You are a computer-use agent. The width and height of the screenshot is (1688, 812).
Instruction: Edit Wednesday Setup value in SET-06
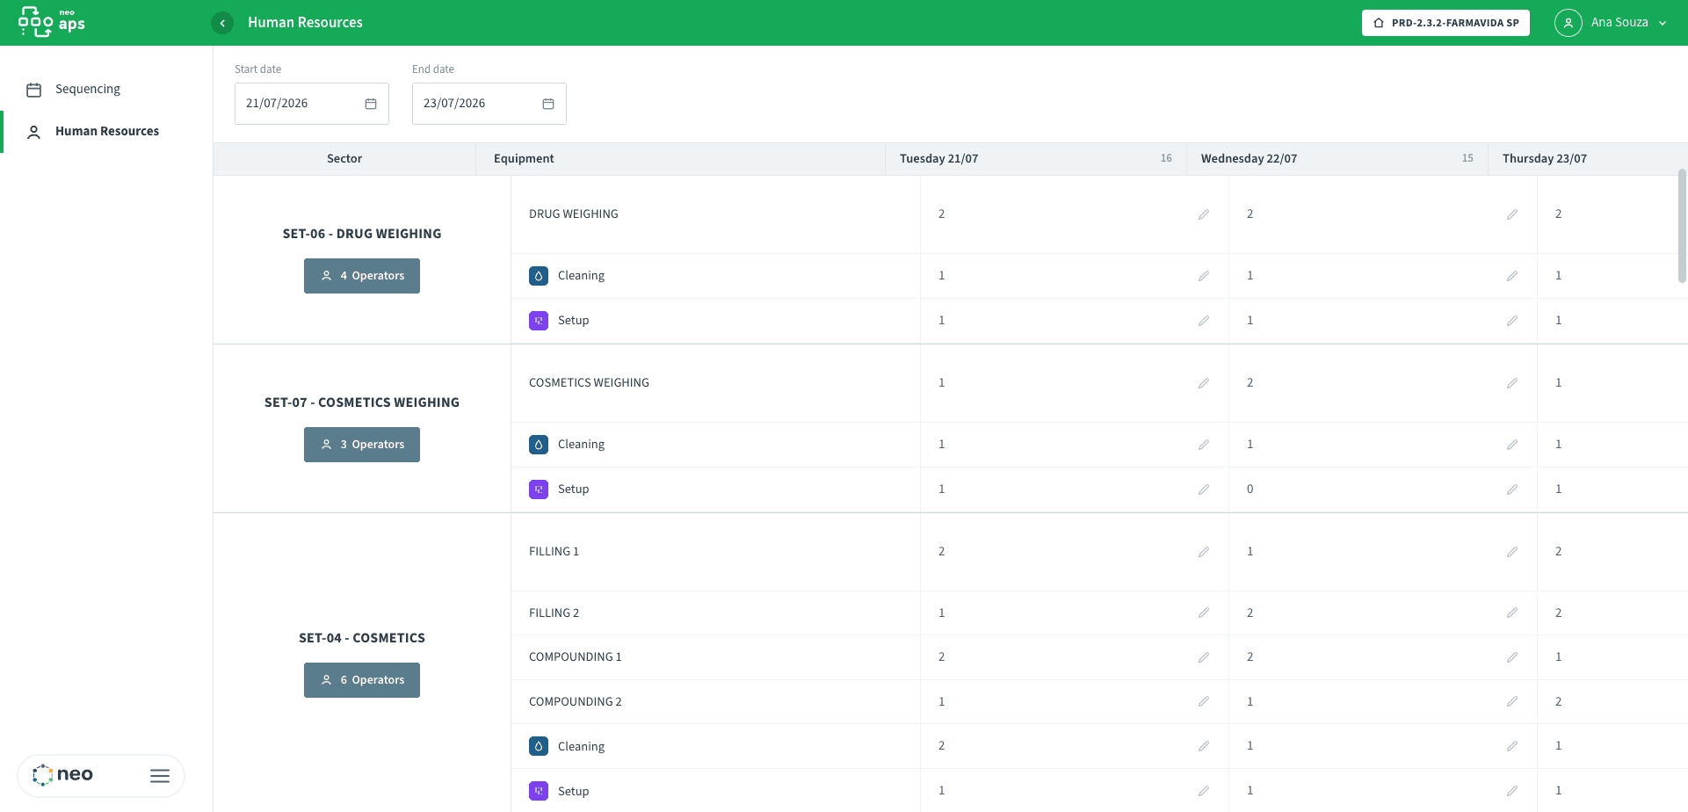pyautogui.click(x=1512, y=321)
